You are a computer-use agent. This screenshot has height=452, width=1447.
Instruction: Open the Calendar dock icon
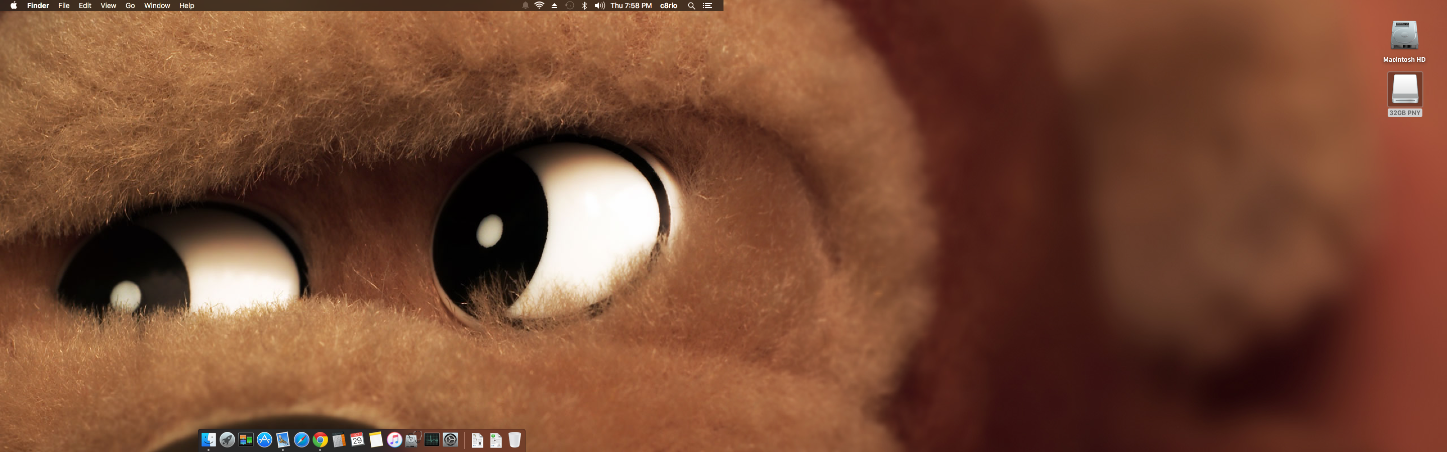tap(357, 439)
